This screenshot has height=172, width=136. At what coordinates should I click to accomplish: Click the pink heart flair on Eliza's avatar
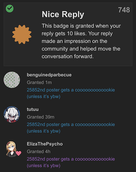pyautogui.click(x=19, y=153)
